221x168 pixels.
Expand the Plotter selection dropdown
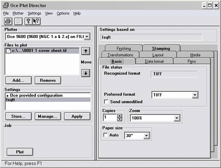tap(87, 37)
